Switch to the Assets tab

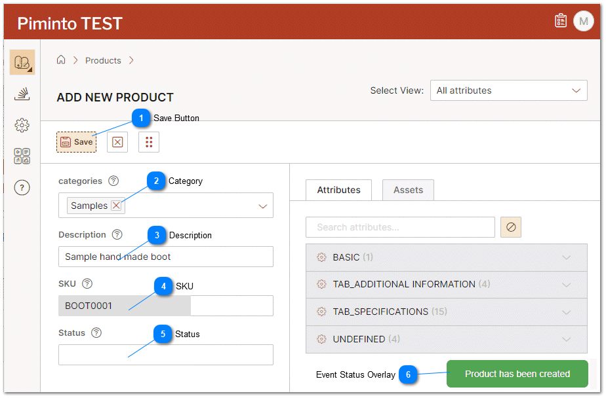pos(408,190)
